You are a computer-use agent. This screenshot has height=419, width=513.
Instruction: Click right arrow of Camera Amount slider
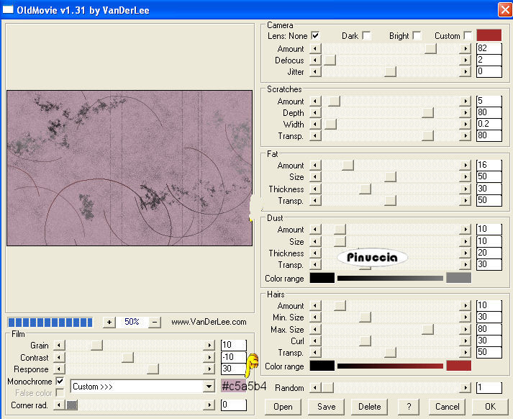pos(466,49)
